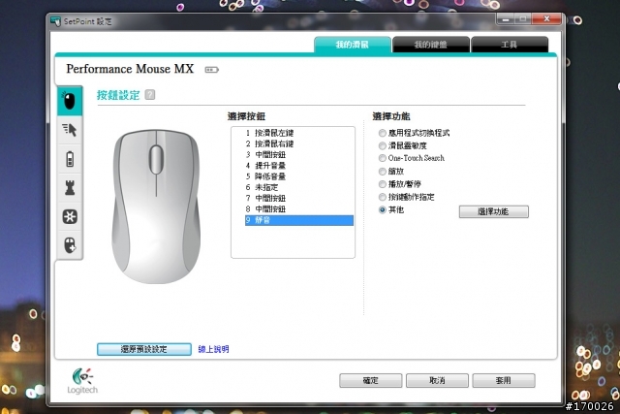Click the SetPoint title bar icon
The height and width of the screenshot is (414, 620).
55,21
